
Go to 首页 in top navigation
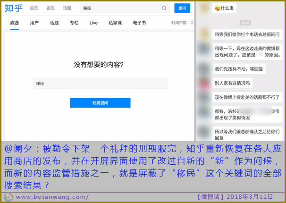[x=34, y=8]
